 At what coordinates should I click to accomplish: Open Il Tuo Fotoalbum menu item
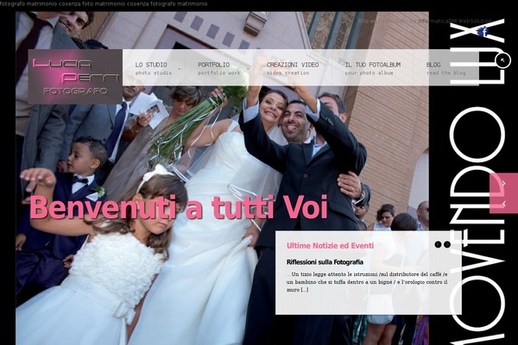pyautogui.click(x=373, y=68)
